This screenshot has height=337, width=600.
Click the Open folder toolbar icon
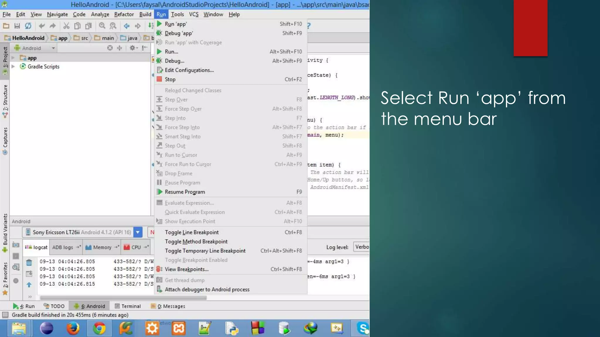tap(6, 26)
